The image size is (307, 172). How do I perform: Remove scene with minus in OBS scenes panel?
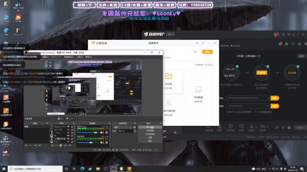tap(30, 146)
